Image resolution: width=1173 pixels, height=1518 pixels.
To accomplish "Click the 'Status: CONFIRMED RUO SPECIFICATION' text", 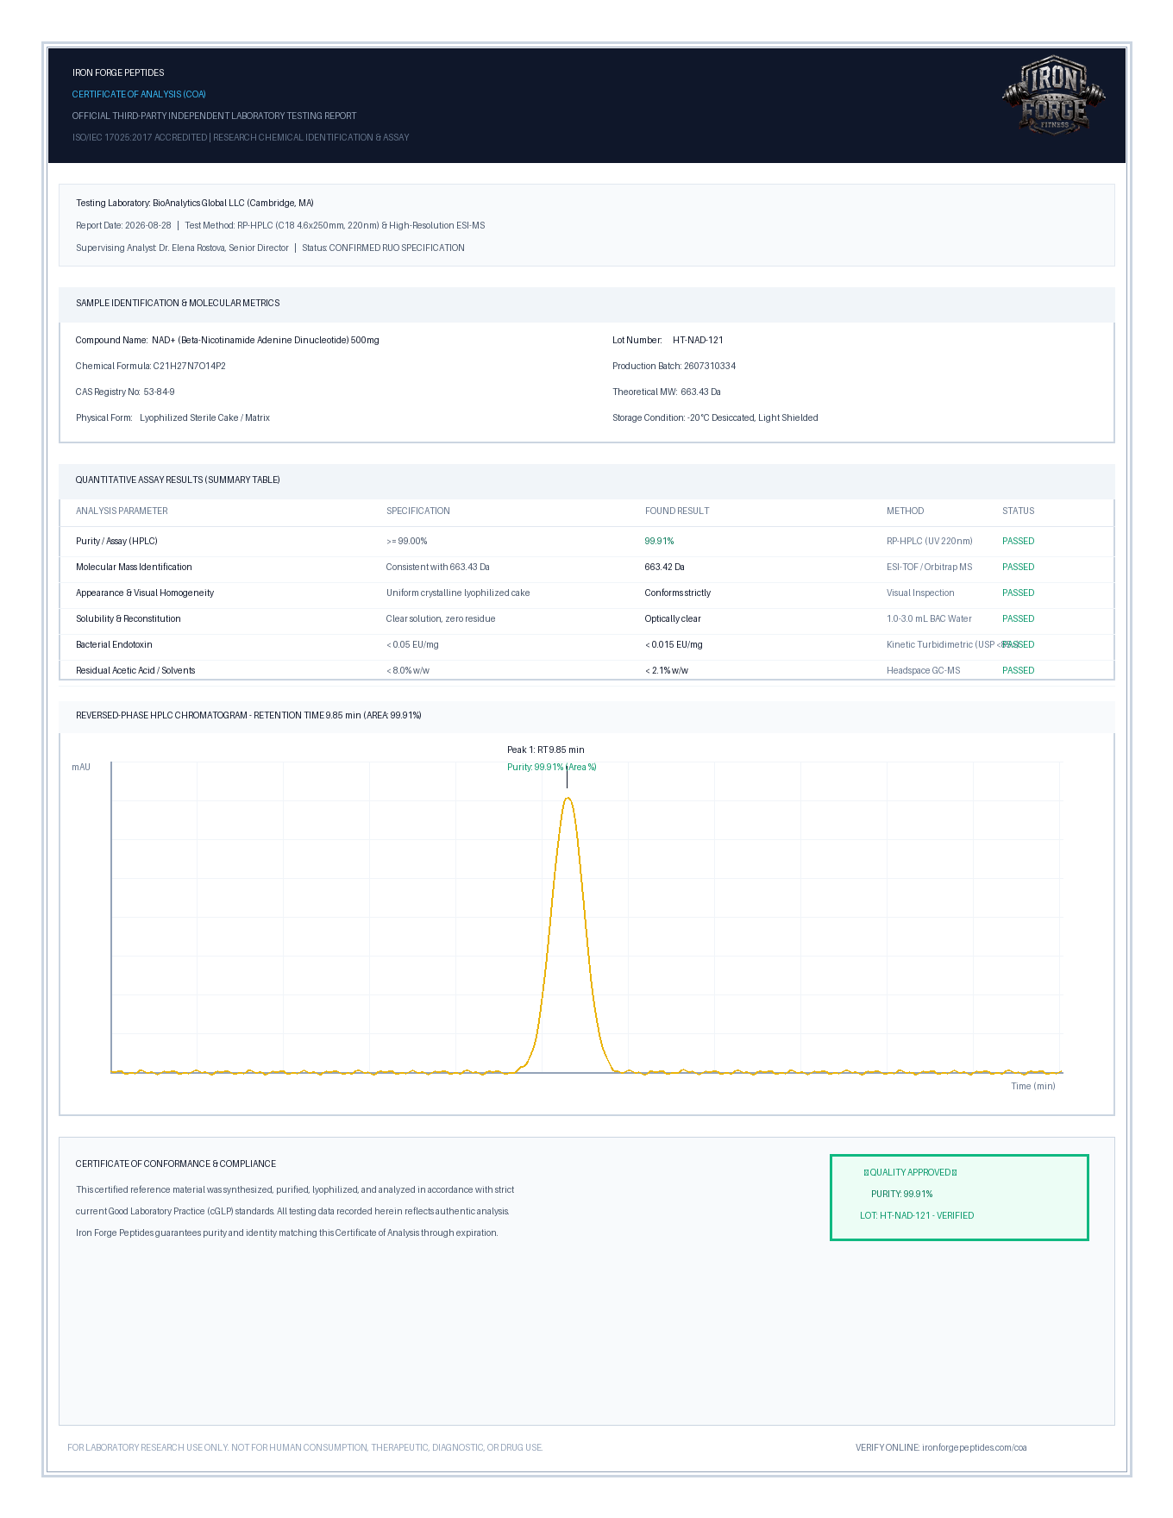I will (x=383, y=248).
